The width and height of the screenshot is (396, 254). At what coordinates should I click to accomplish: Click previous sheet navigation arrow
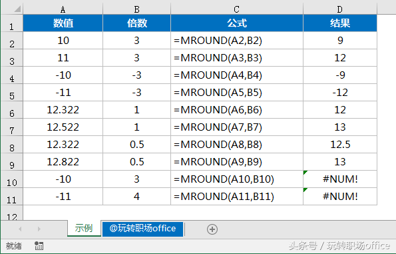20,229
